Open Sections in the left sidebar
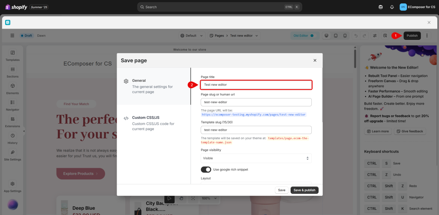 click(x=12, y=72)
